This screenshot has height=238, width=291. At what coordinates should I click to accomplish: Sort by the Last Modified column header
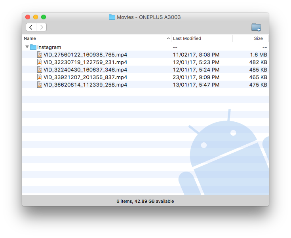[x=187, y=39]
